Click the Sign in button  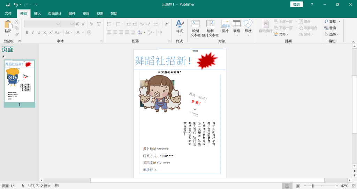(296, 4)
